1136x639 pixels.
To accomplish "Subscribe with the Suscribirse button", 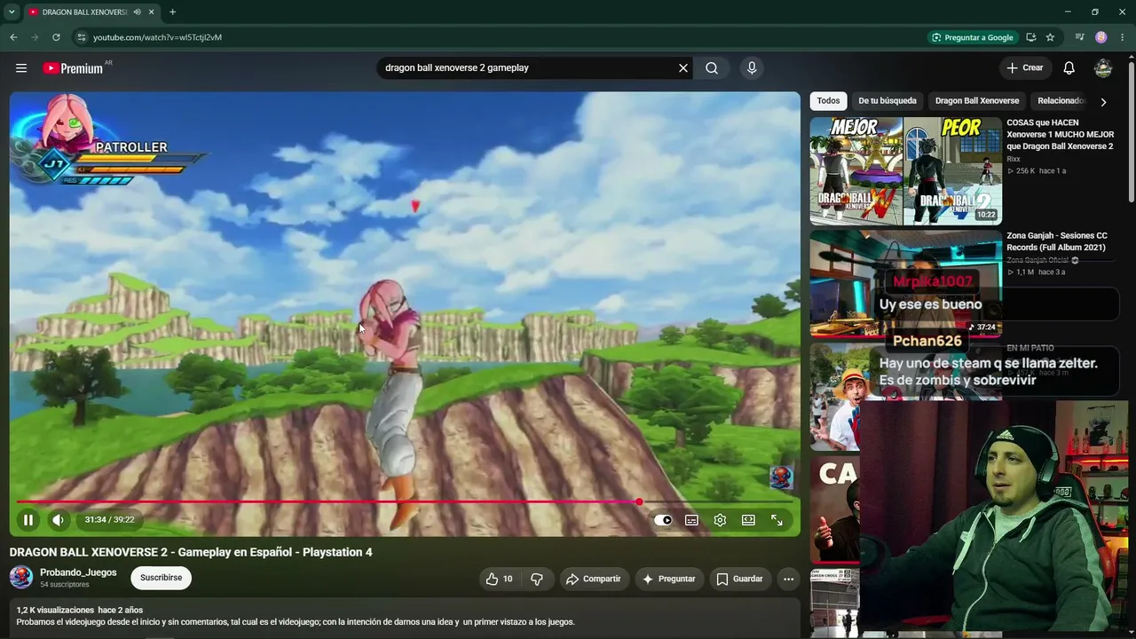I will [x=161, y=578].
